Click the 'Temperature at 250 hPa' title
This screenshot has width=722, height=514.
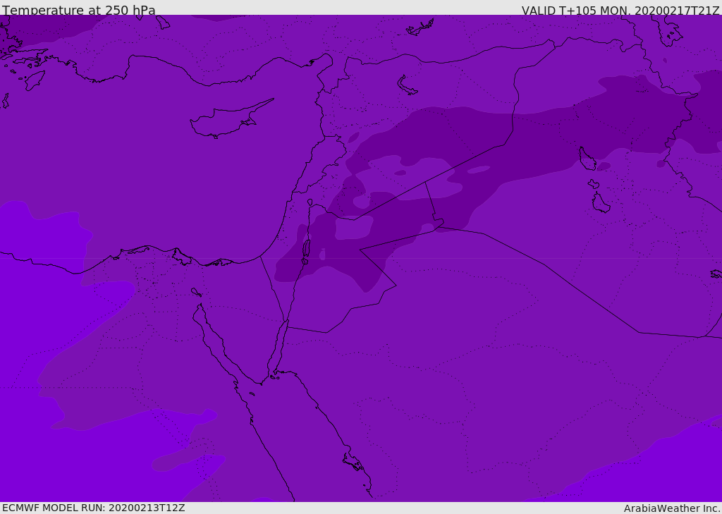79,10
